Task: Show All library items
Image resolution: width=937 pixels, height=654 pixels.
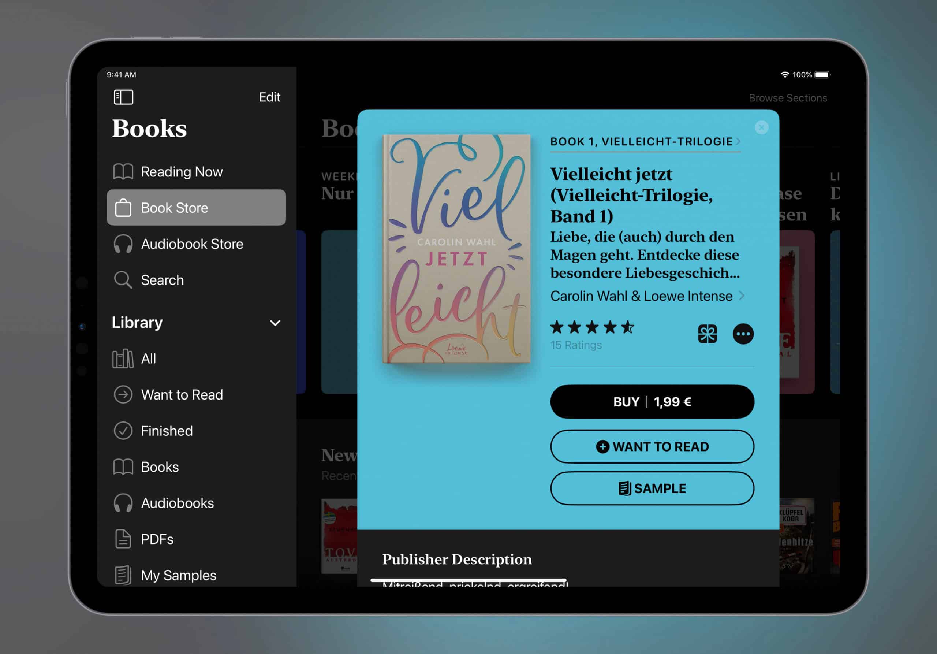Action: pos(196,358)
